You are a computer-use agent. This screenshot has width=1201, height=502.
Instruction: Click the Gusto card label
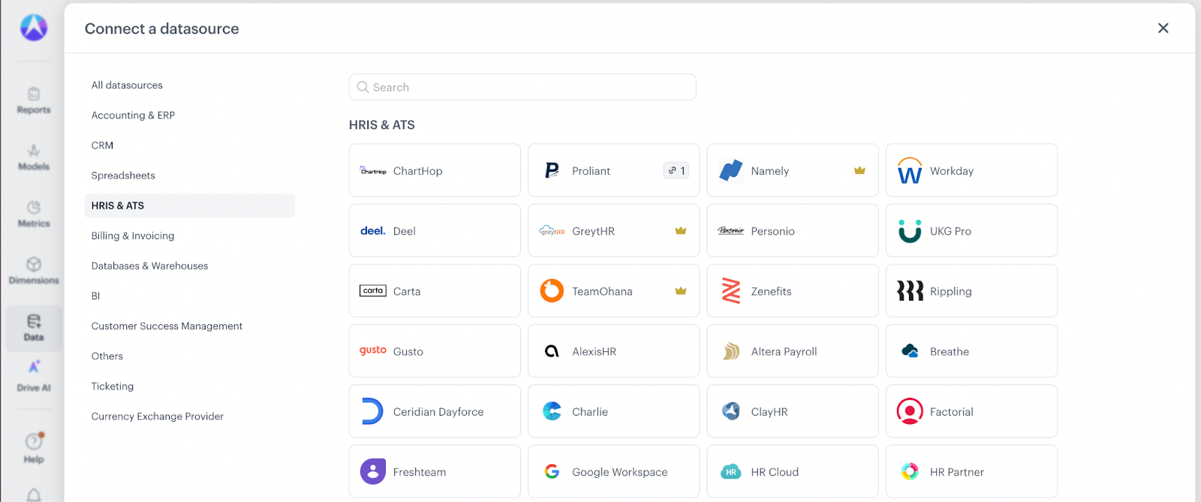(408, 351)
